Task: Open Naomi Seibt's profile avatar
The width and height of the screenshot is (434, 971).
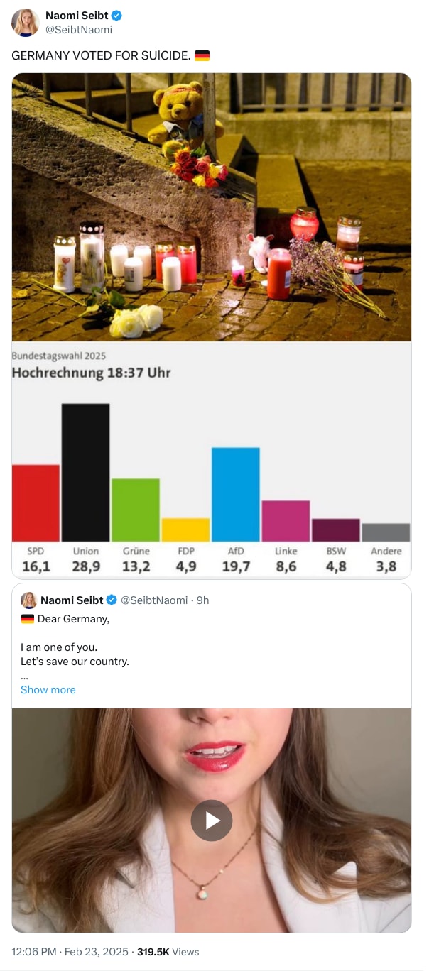Action: coord(25,21)
